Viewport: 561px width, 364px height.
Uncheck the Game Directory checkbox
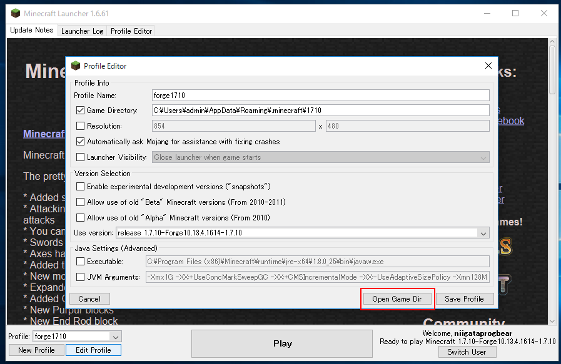pos(80,111)
